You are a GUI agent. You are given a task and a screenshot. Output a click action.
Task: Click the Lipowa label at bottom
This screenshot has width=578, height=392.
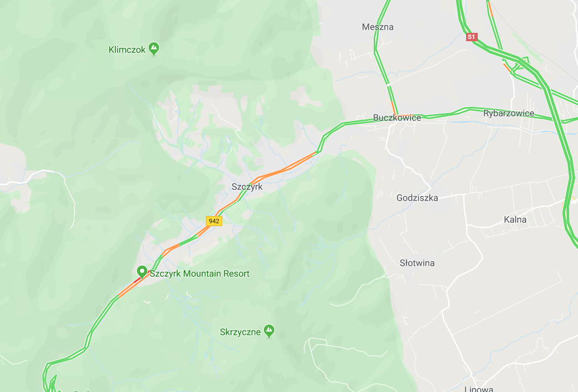click(x=478, y=389)
